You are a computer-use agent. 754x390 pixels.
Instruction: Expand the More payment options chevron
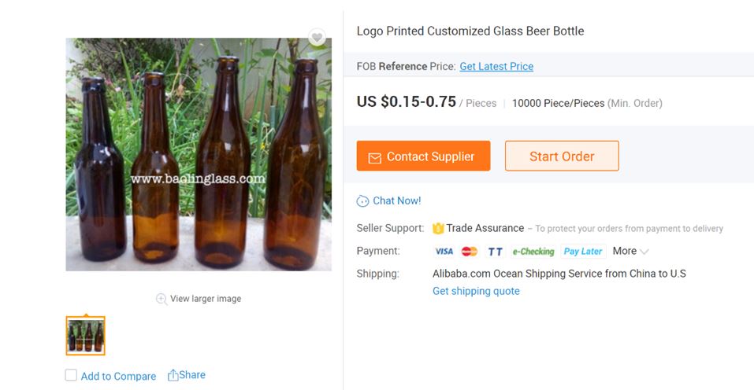[644, 252]
